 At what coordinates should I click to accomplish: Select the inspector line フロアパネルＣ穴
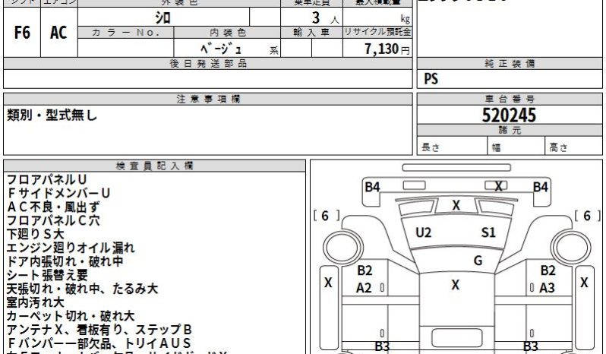(x=53, y=220)
